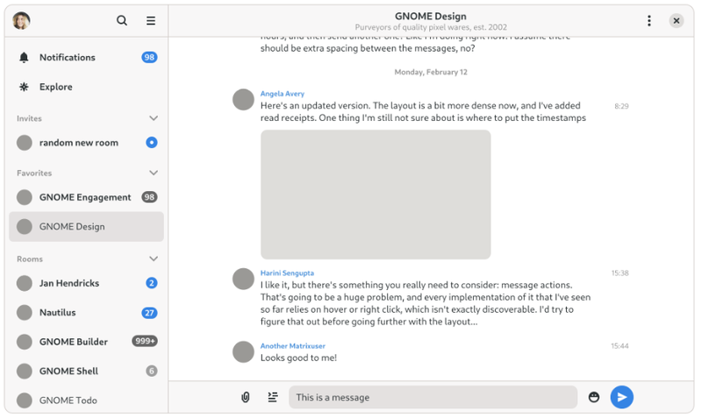Click the Harini Sengupta sender name
The image size is (701, 418).
pyautogui.click(x=287, y=273)
